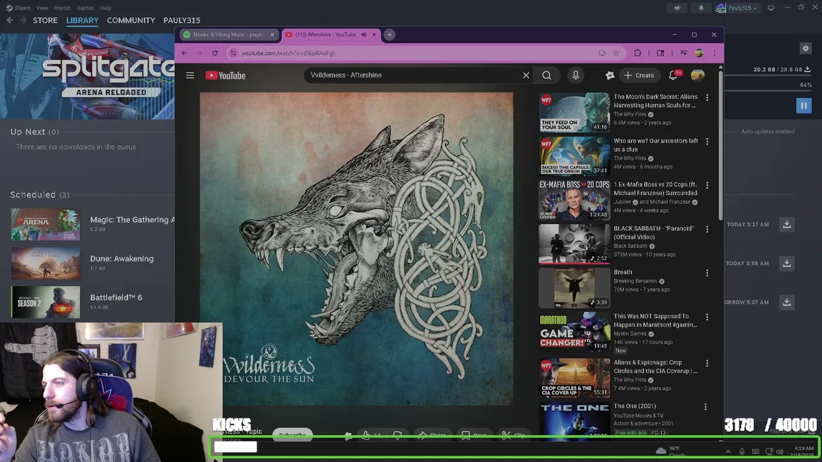Open The Moon's Dark Secret video thumbnail
Viewport: 822px width, 462px height.
tap(574, 112)
